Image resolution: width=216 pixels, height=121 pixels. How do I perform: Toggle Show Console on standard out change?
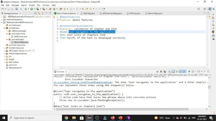coord(181,72)
